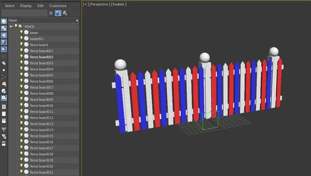This screenshot has width=311, height=176.
Task: Toggle the Display Lights filter icon
Action: 4,35
